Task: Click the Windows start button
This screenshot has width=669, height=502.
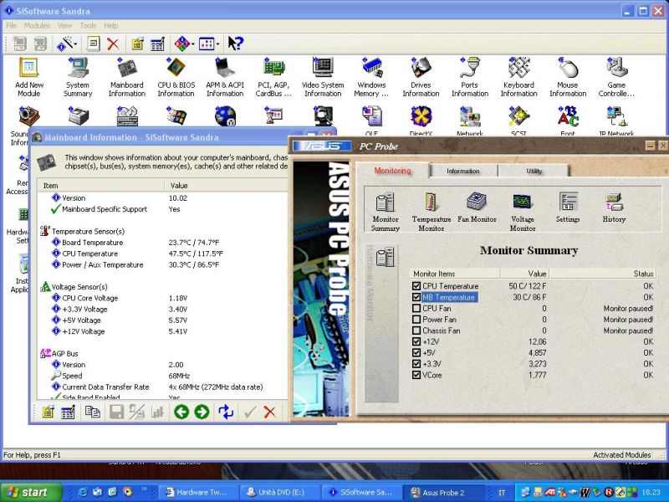Action: (x=30, y=492)
